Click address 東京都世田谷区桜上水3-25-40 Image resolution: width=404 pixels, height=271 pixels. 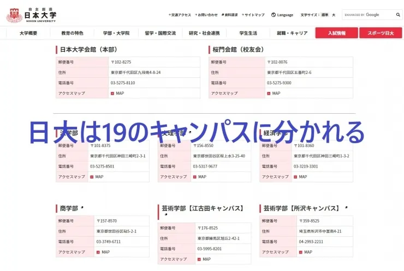tap(219, 156)
